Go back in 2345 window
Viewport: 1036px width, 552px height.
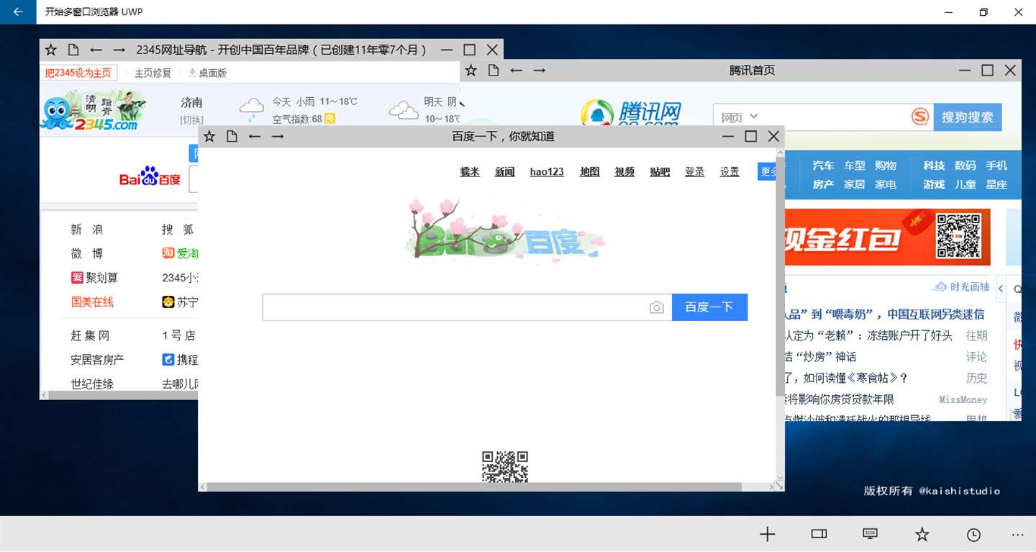[96, 50]
